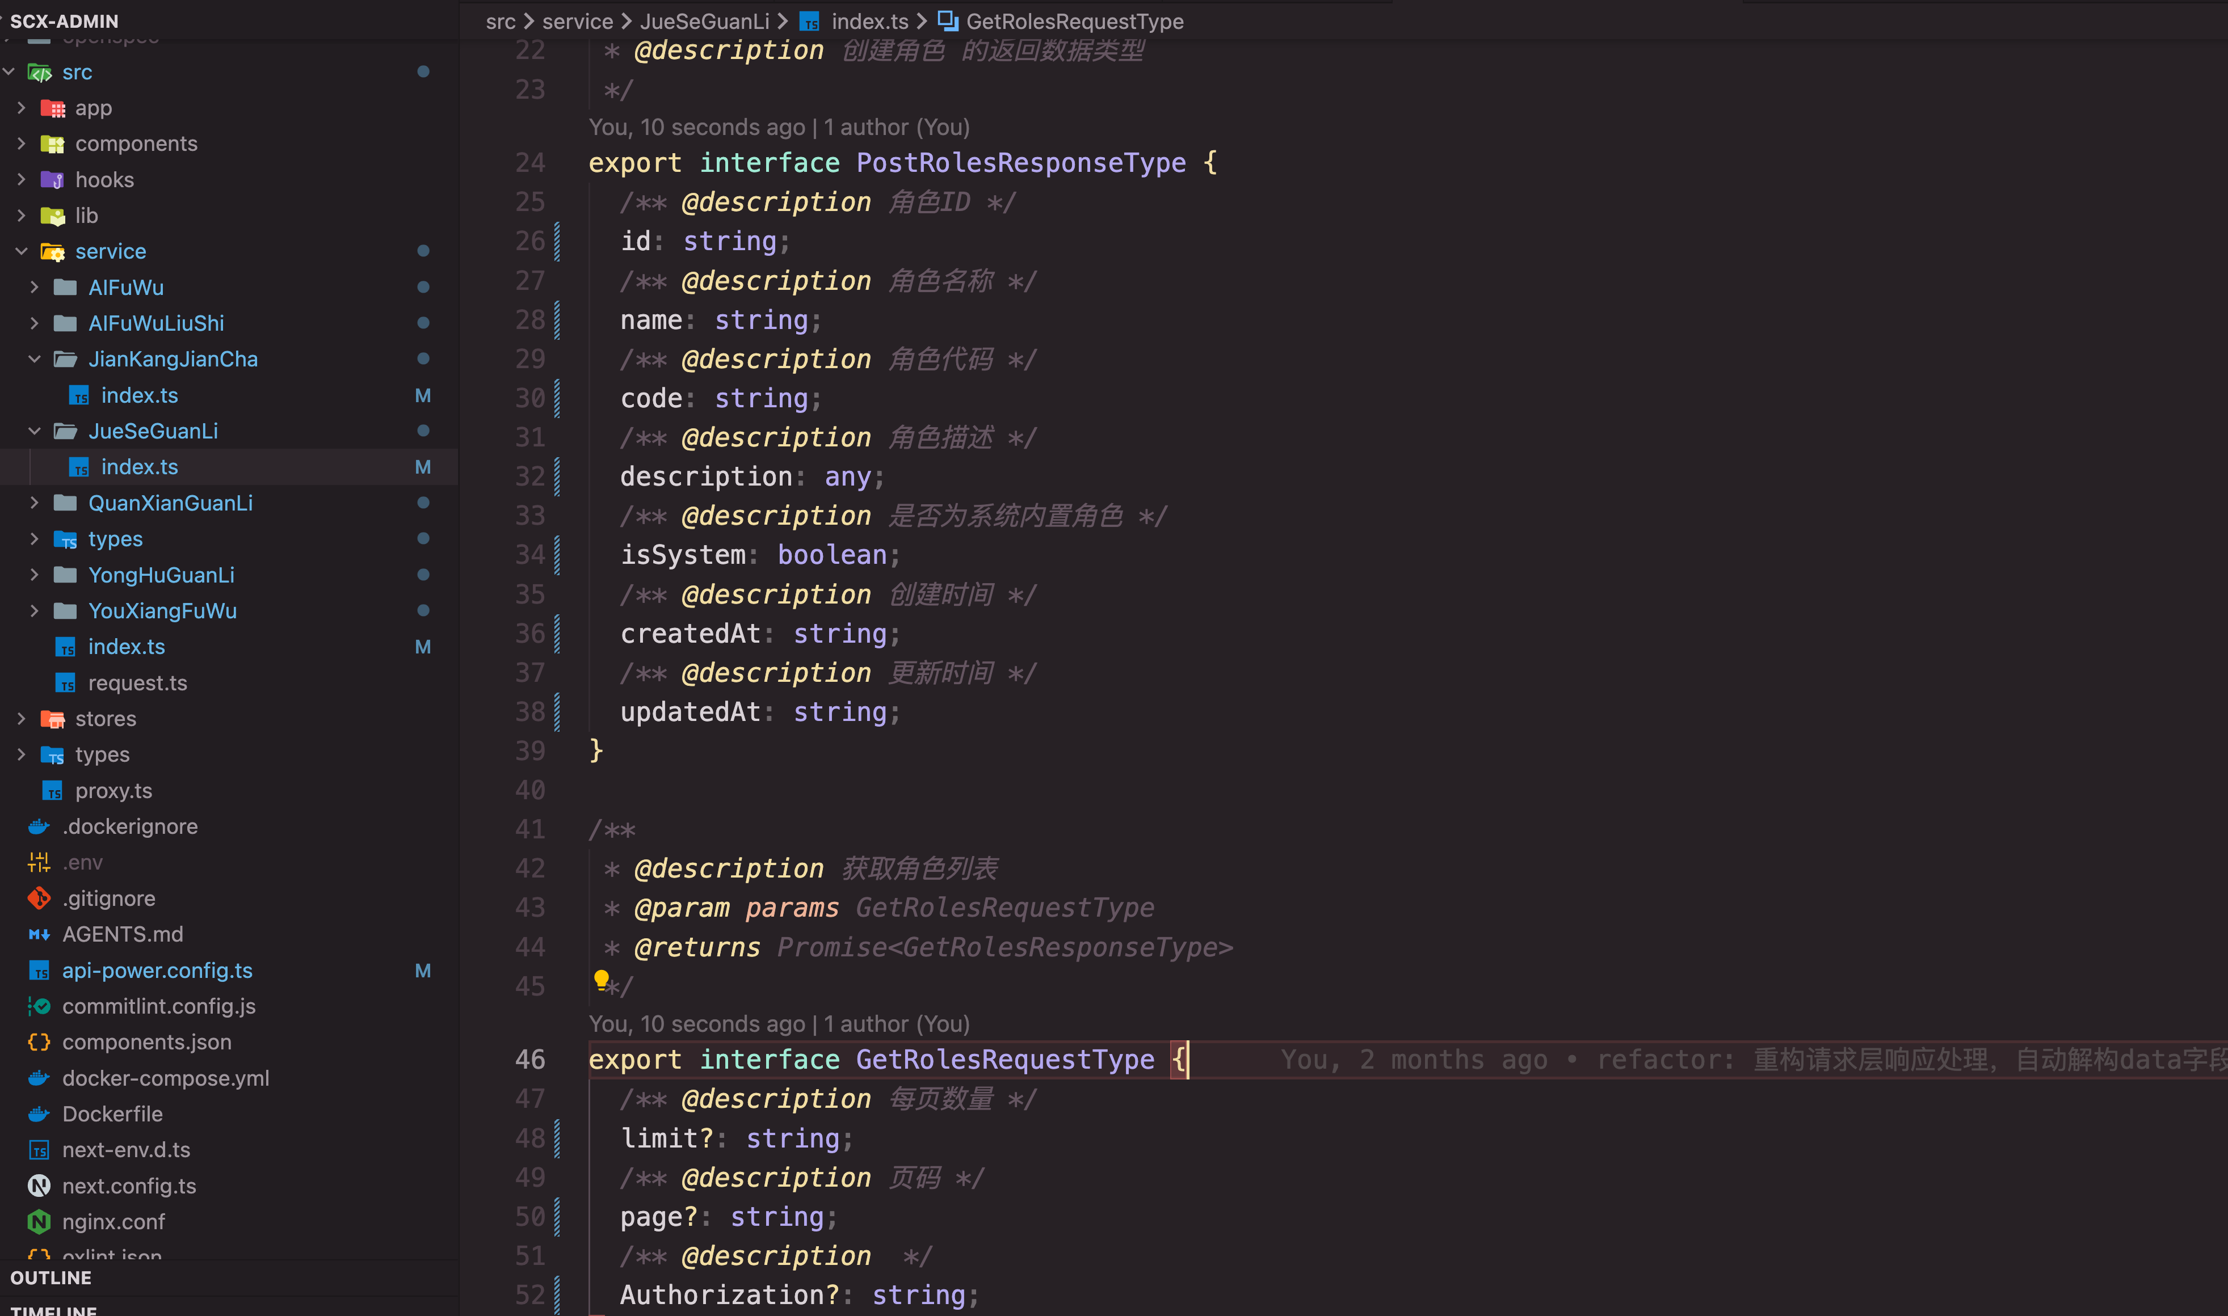This screenshot has height=1316, width=2228.
Task: Expand the stores folder
Action: coord(22,718)
